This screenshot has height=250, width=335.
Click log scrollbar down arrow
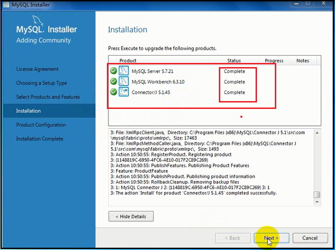[317, 202]
